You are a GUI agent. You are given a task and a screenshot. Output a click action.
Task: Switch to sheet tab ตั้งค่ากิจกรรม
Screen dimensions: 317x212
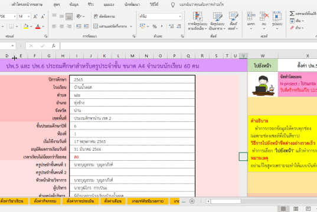(45, 201)
